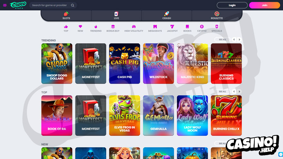The image size is (283, 159).
Task: Open the Roulette tab
Action: (x=217, y=16)
